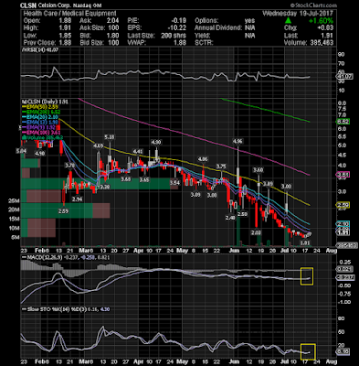Click the Apr label on the price chart date axis
The width and height of the screenshot is (359, 366).
click(x=139, y=251)
